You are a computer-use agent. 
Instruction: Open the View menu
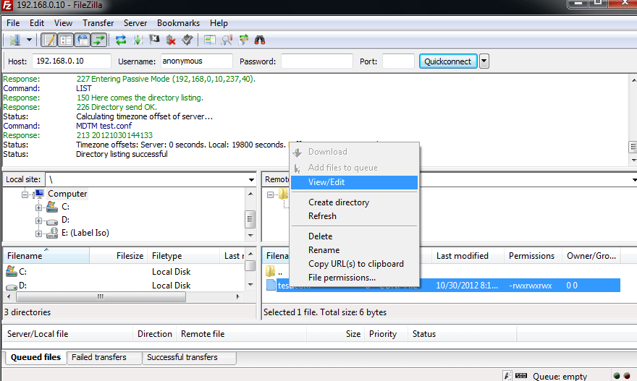point(64,23)
